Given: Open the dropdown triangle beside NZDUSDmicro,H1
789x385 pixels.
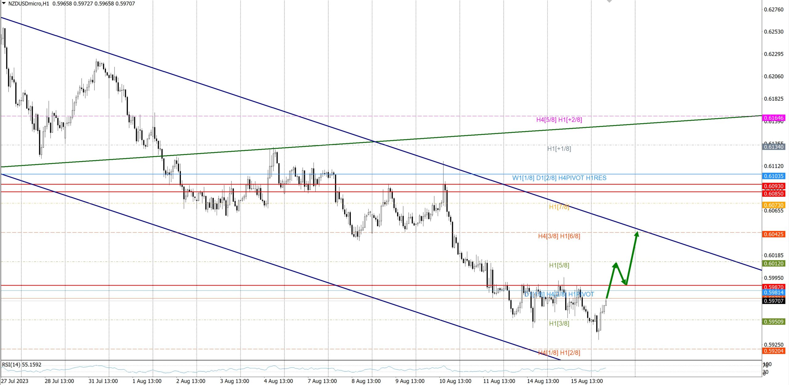Looking at the screenshot, I should tap(4, 3).
